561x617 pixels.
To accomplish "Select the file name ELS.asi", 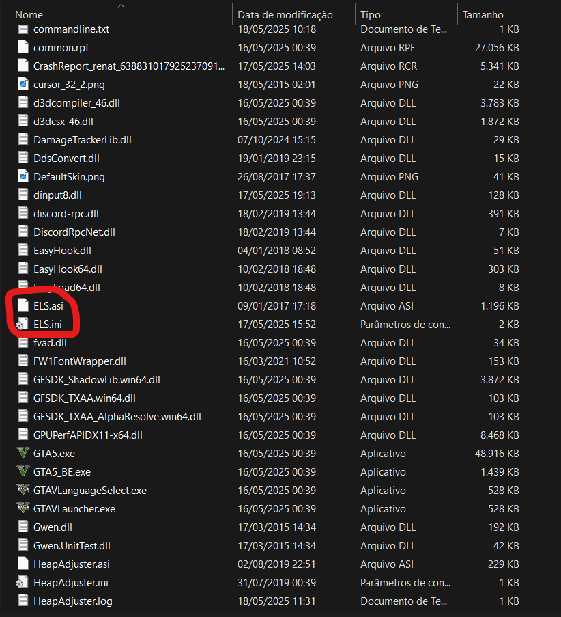I will coord(48,305).
